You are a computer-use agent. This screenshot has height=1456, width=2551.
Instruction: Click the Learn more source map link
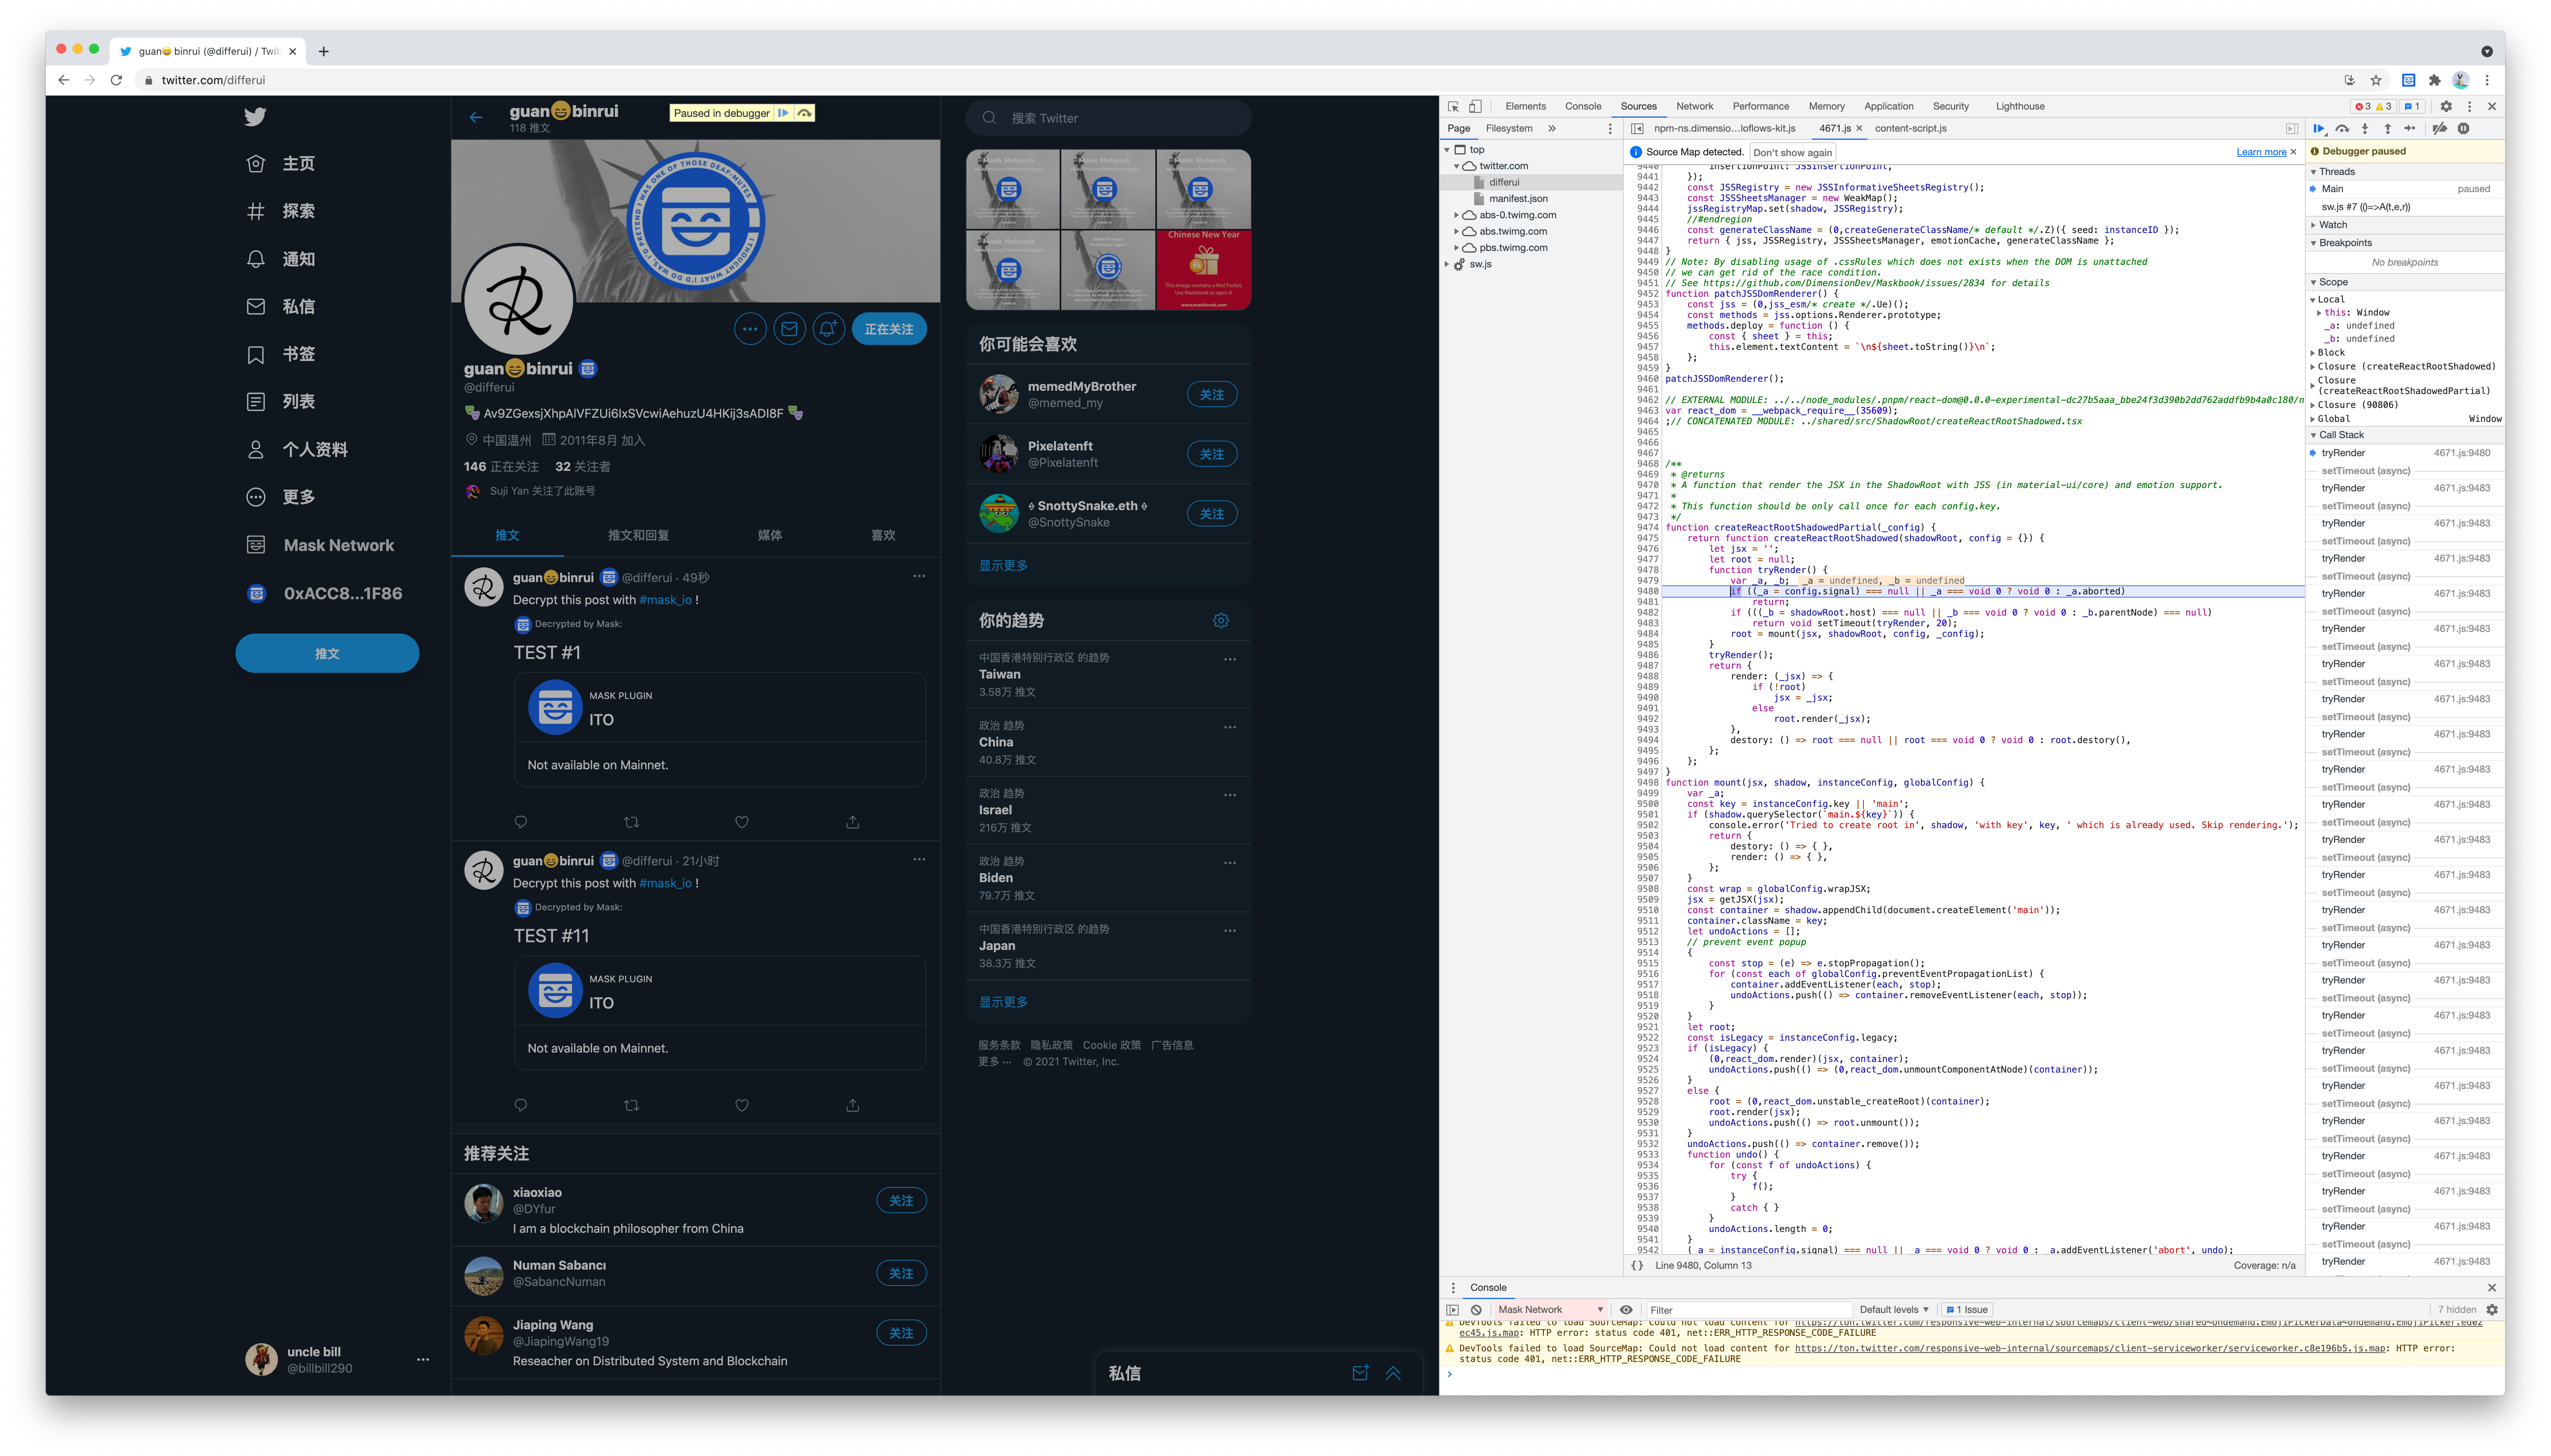(2261, 152)
